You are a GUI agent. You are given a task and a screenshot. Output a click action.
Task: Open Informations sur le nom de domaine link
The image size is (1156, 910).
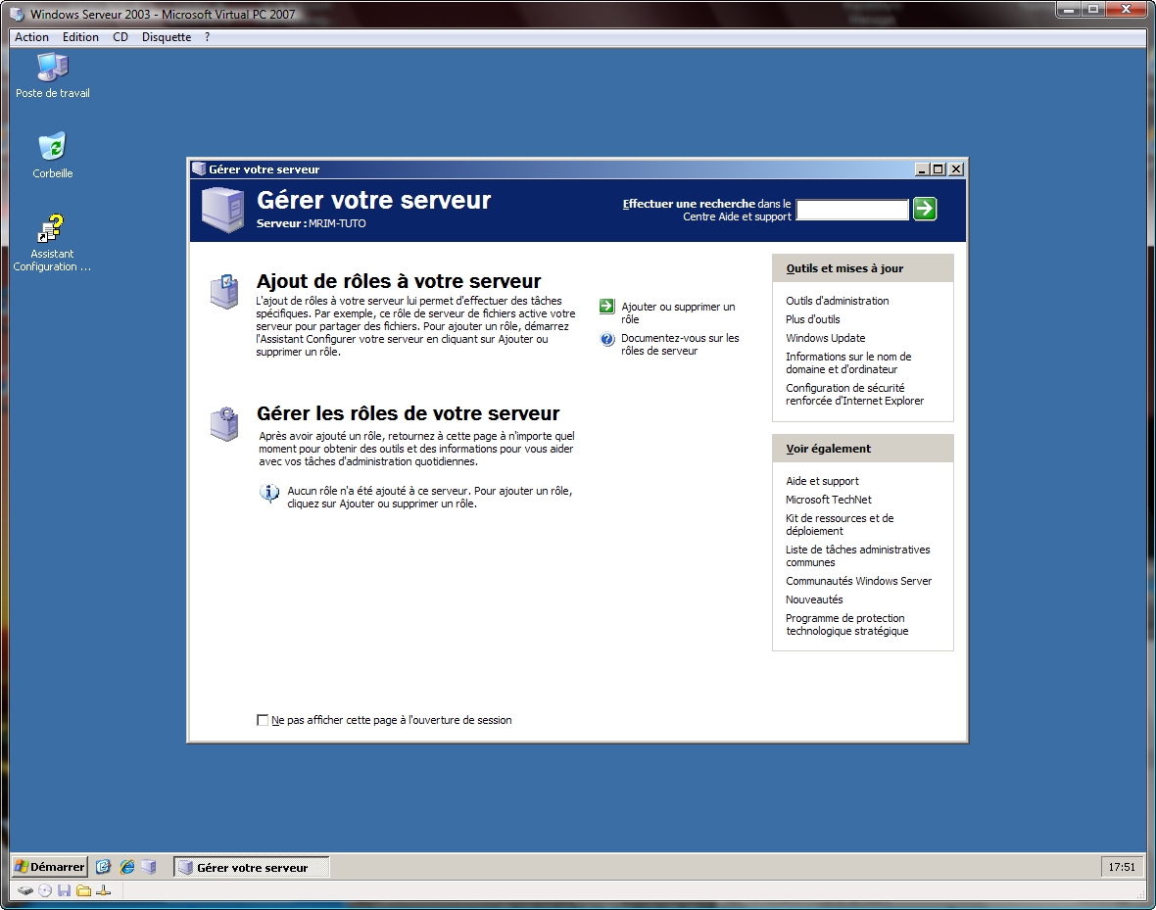(x=847, y=362)
